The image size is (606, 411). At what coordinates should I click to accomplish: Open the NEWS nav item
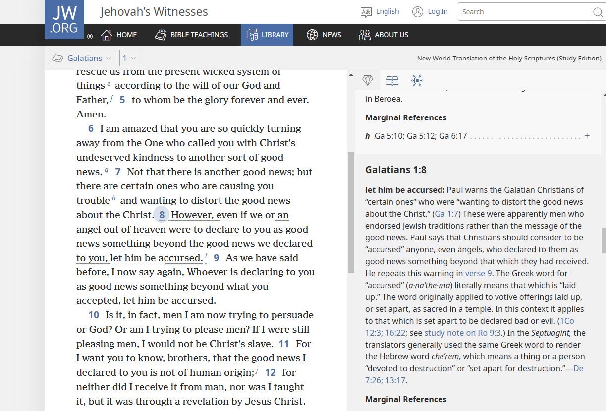coord(324,35)
